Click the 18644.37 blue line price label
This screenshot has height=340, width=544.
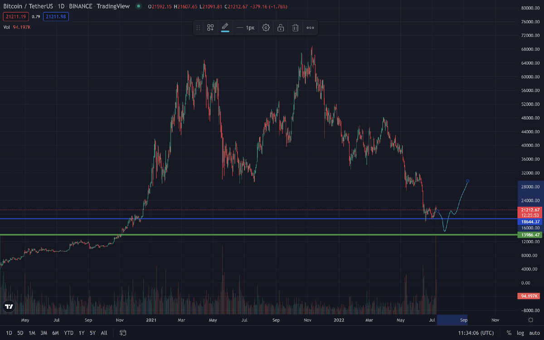coord(530,222)
